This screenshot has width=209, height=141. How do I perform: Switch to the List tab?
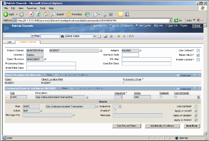[9, 42]
